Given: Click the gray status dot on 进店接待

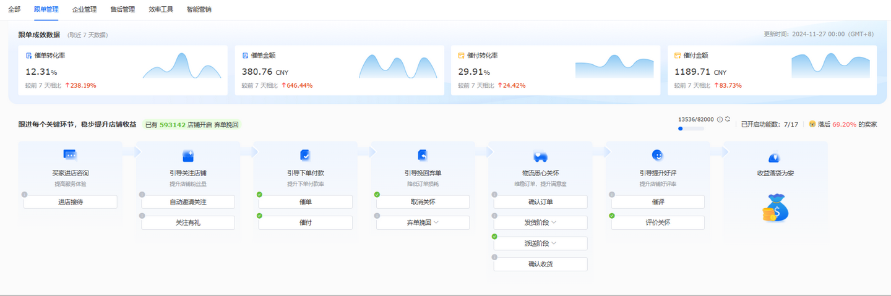Looking at the screenshot, I should tap(25, 195).
